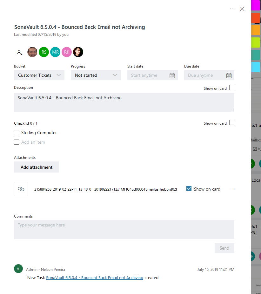
Task: Click the RK member avatar
Action: tap(66, 52)
